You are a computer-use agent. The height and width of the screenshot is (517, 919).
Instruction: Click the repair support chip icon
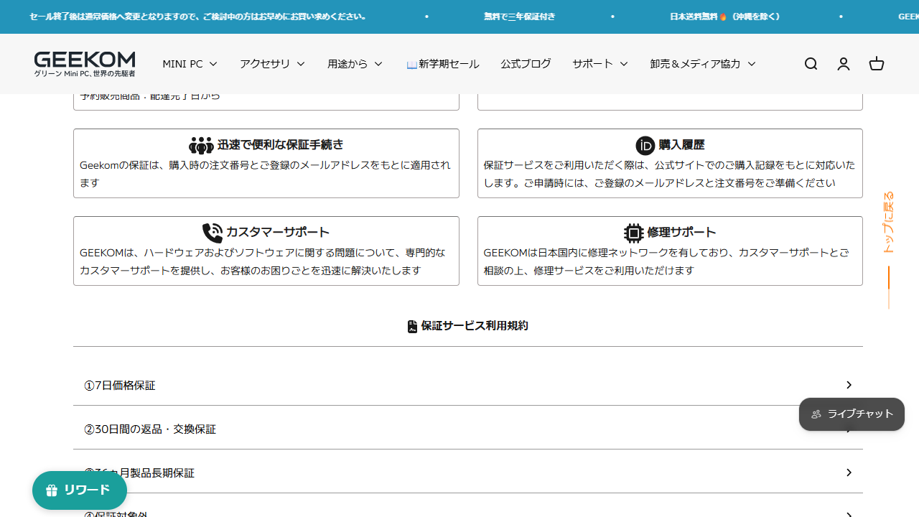(x=633, y=233)
